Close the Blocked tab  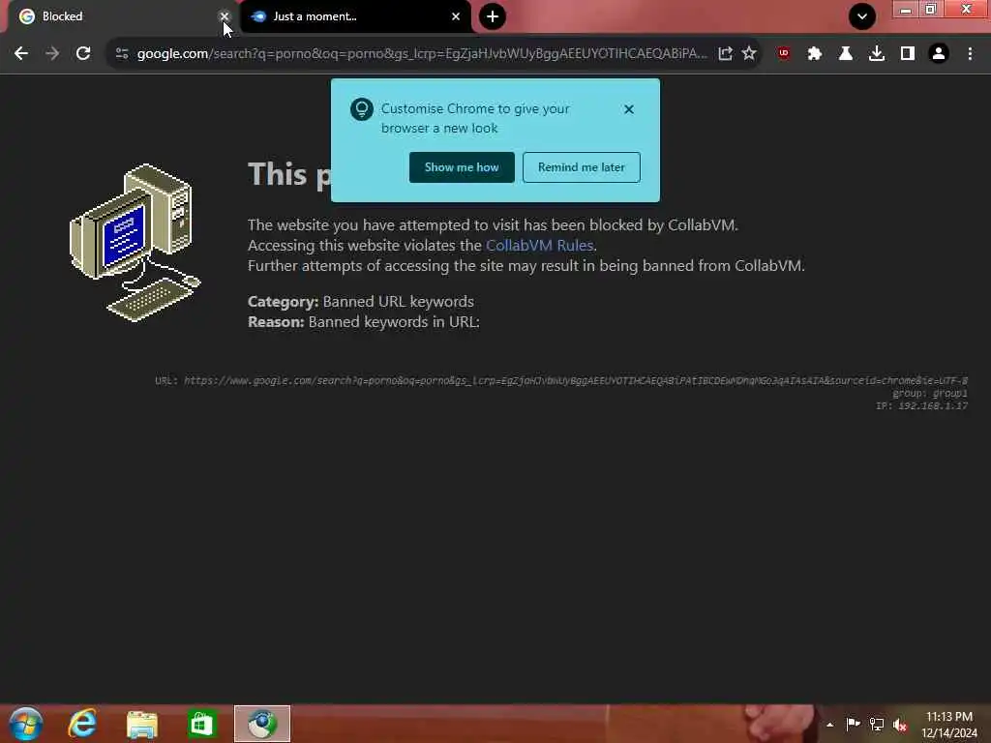[224, 16]
